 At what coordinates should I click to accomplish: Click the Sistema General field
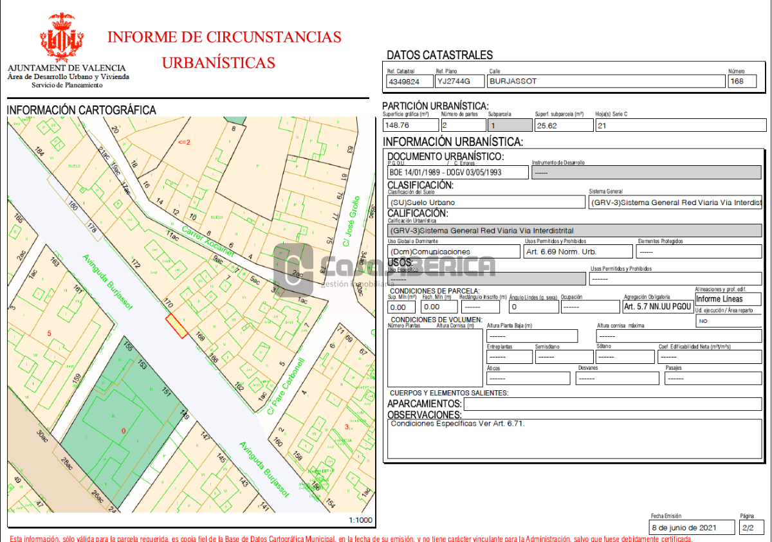pyautogui.click(x=675, y=202)
